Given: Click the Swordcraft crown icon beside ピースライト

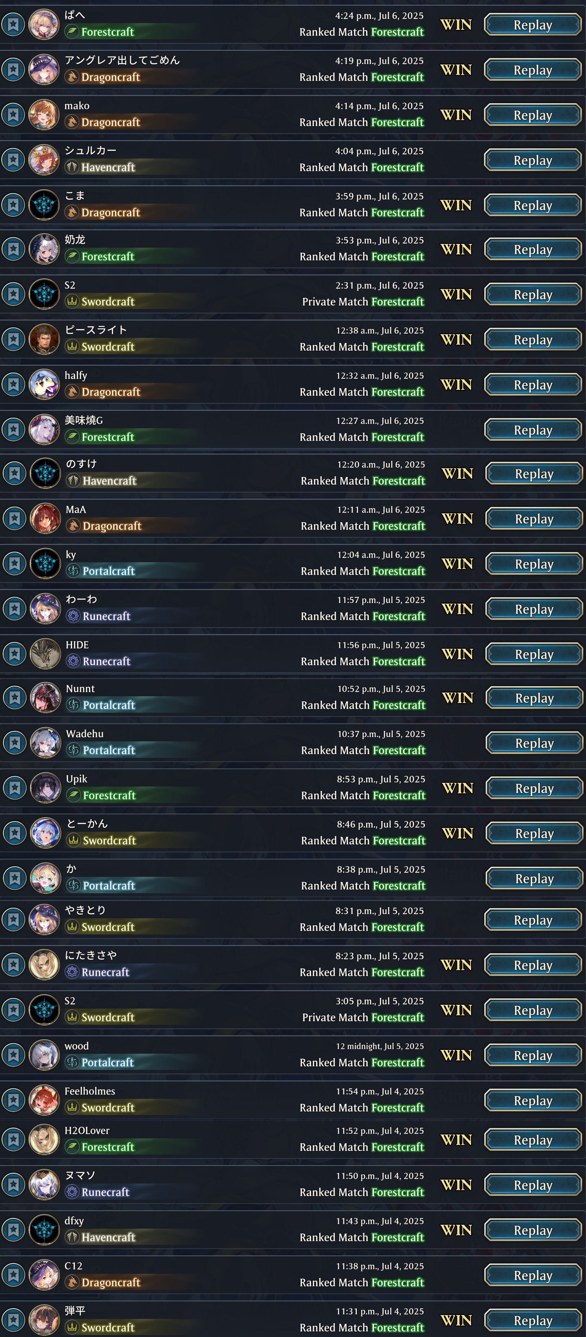Looking at the screenshot, I should pos(72,346).
